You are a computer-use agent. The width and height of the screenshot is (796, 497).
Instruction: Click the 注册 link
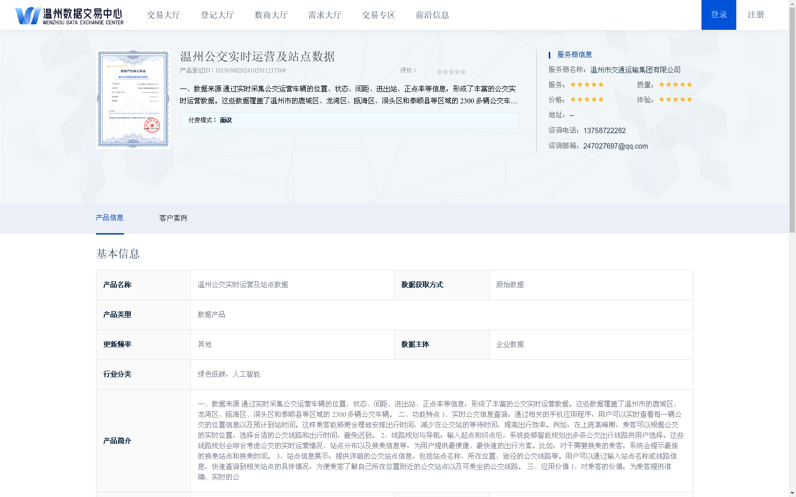pos(755,15)
